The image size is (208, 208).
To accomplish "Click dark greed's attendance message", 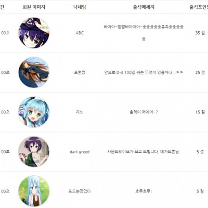I will [144, 152].
